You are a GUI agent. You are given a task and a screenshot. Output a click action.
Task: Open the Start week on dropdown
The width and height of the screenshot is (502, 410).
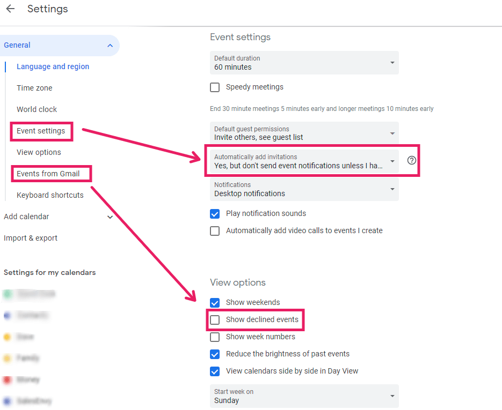(x=304, y=396)
